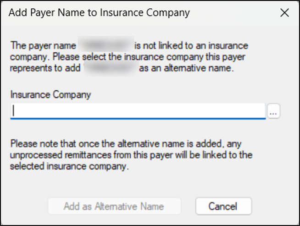The width and height of the screenshot is (300, 226).
Task: Click the 'not linked to an insurance' message
Action: coord(191,45)
